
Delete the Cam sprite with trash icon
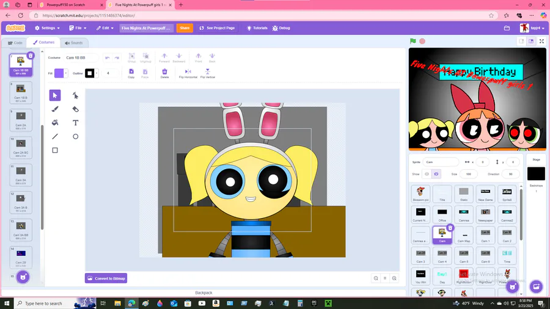pyautogui.click(x=450, y=228)
